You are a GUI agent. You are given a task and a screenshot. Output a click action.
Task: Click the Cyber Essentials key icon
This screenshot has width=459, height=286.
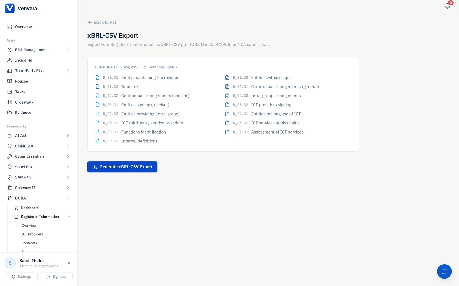[x=10, y=156]
